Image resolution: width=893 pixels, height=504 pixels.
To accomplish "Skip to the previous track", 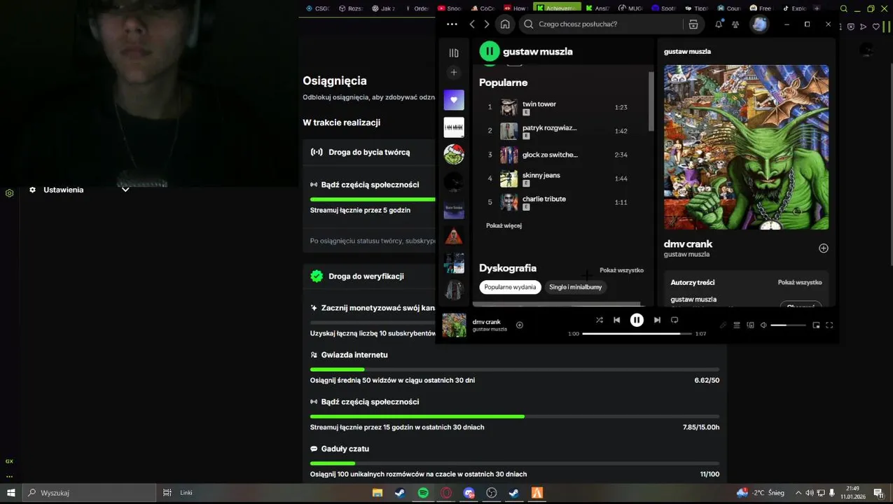I will 616,320.
